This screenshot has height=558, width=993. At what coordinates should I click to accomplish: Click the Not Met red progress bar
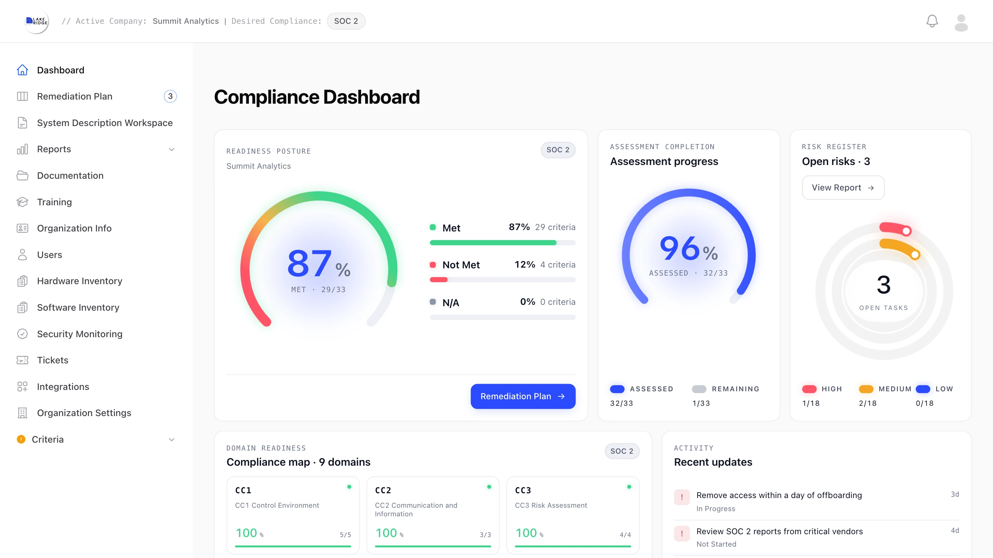click(502, 280)
